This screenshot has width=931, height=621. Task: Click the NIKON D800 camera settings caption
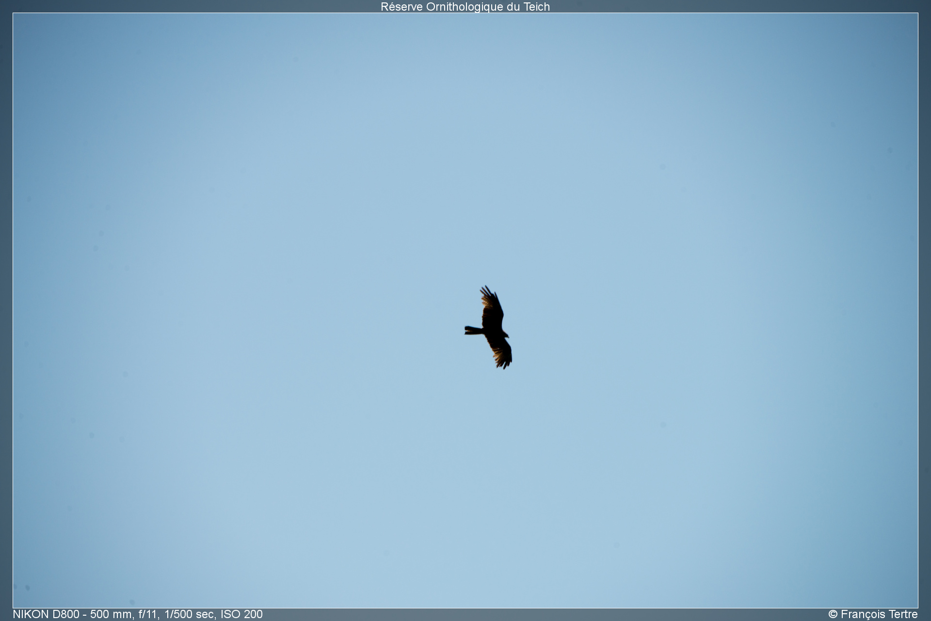point(138,614)
